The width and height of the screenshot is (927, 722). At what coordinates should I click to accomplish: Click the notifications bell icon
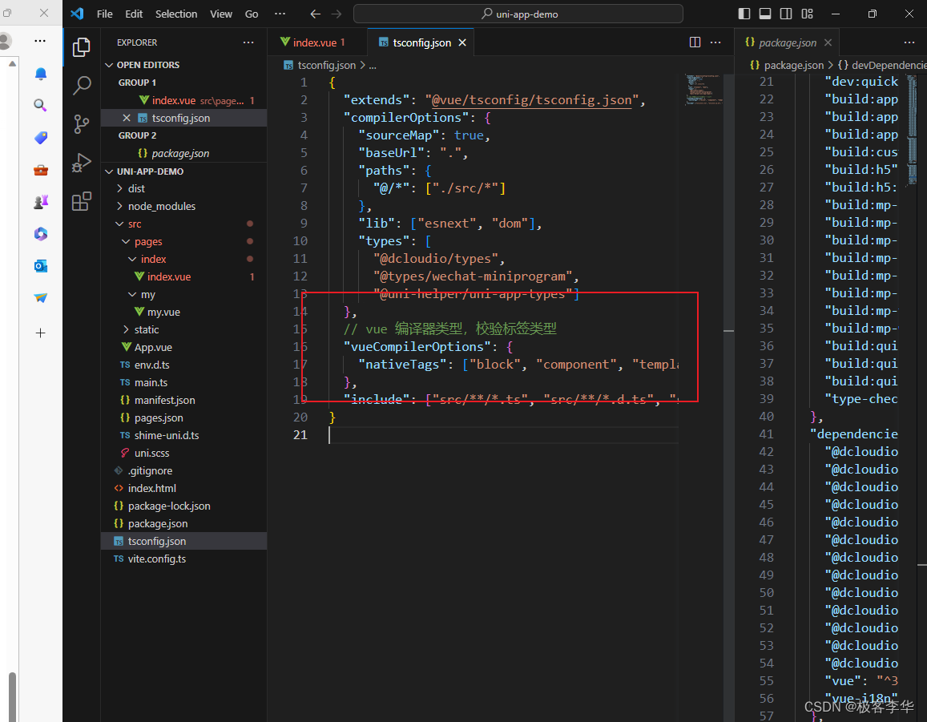40,73
